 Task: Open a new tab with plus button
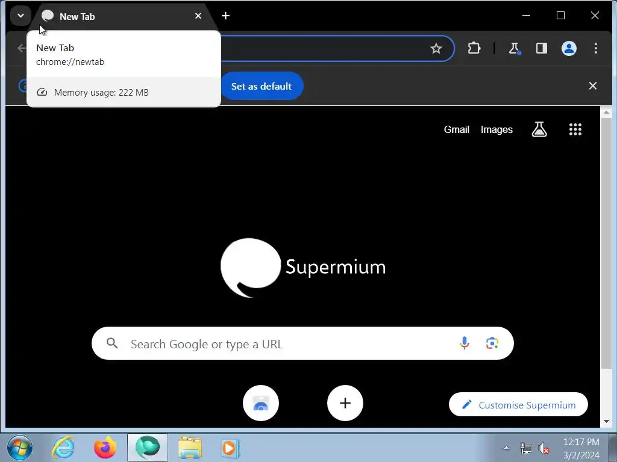225,16
